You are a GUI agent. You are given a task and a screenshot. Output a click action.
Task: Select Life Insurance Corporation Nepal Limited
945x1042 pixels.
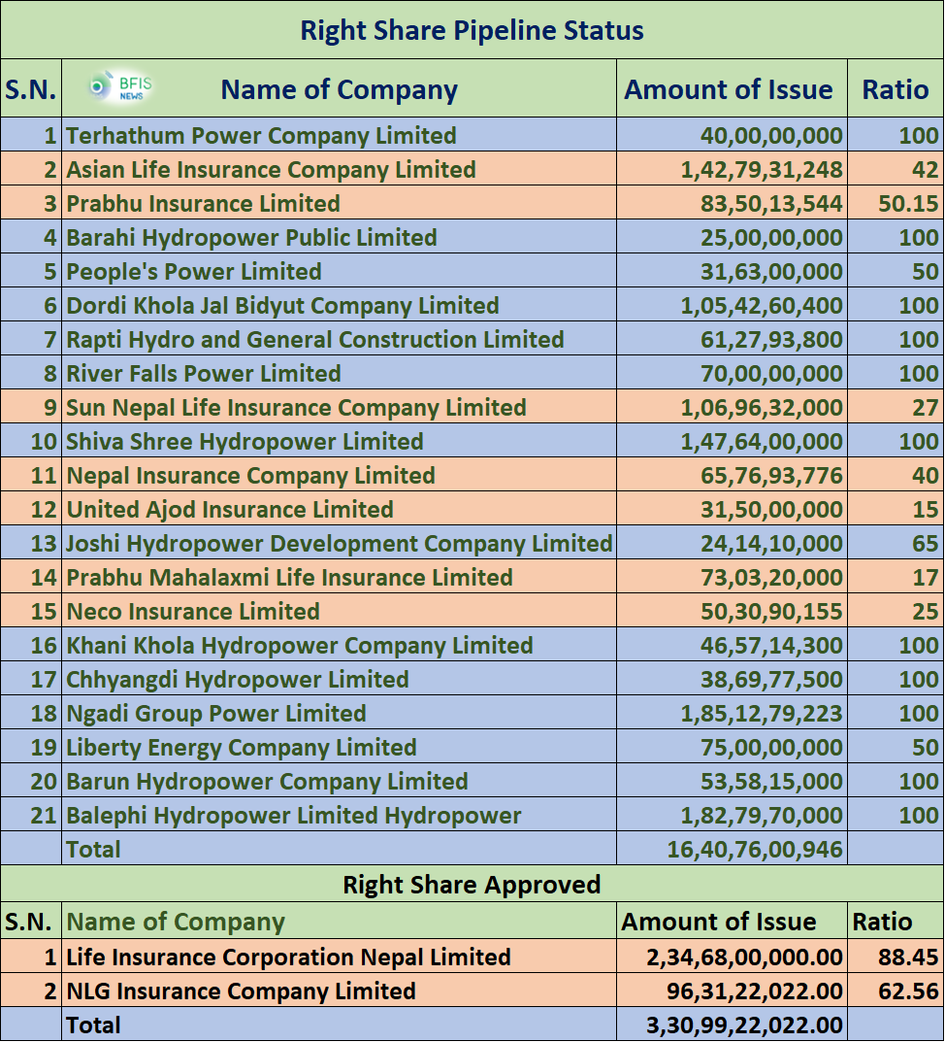click(x=288, y=957)
